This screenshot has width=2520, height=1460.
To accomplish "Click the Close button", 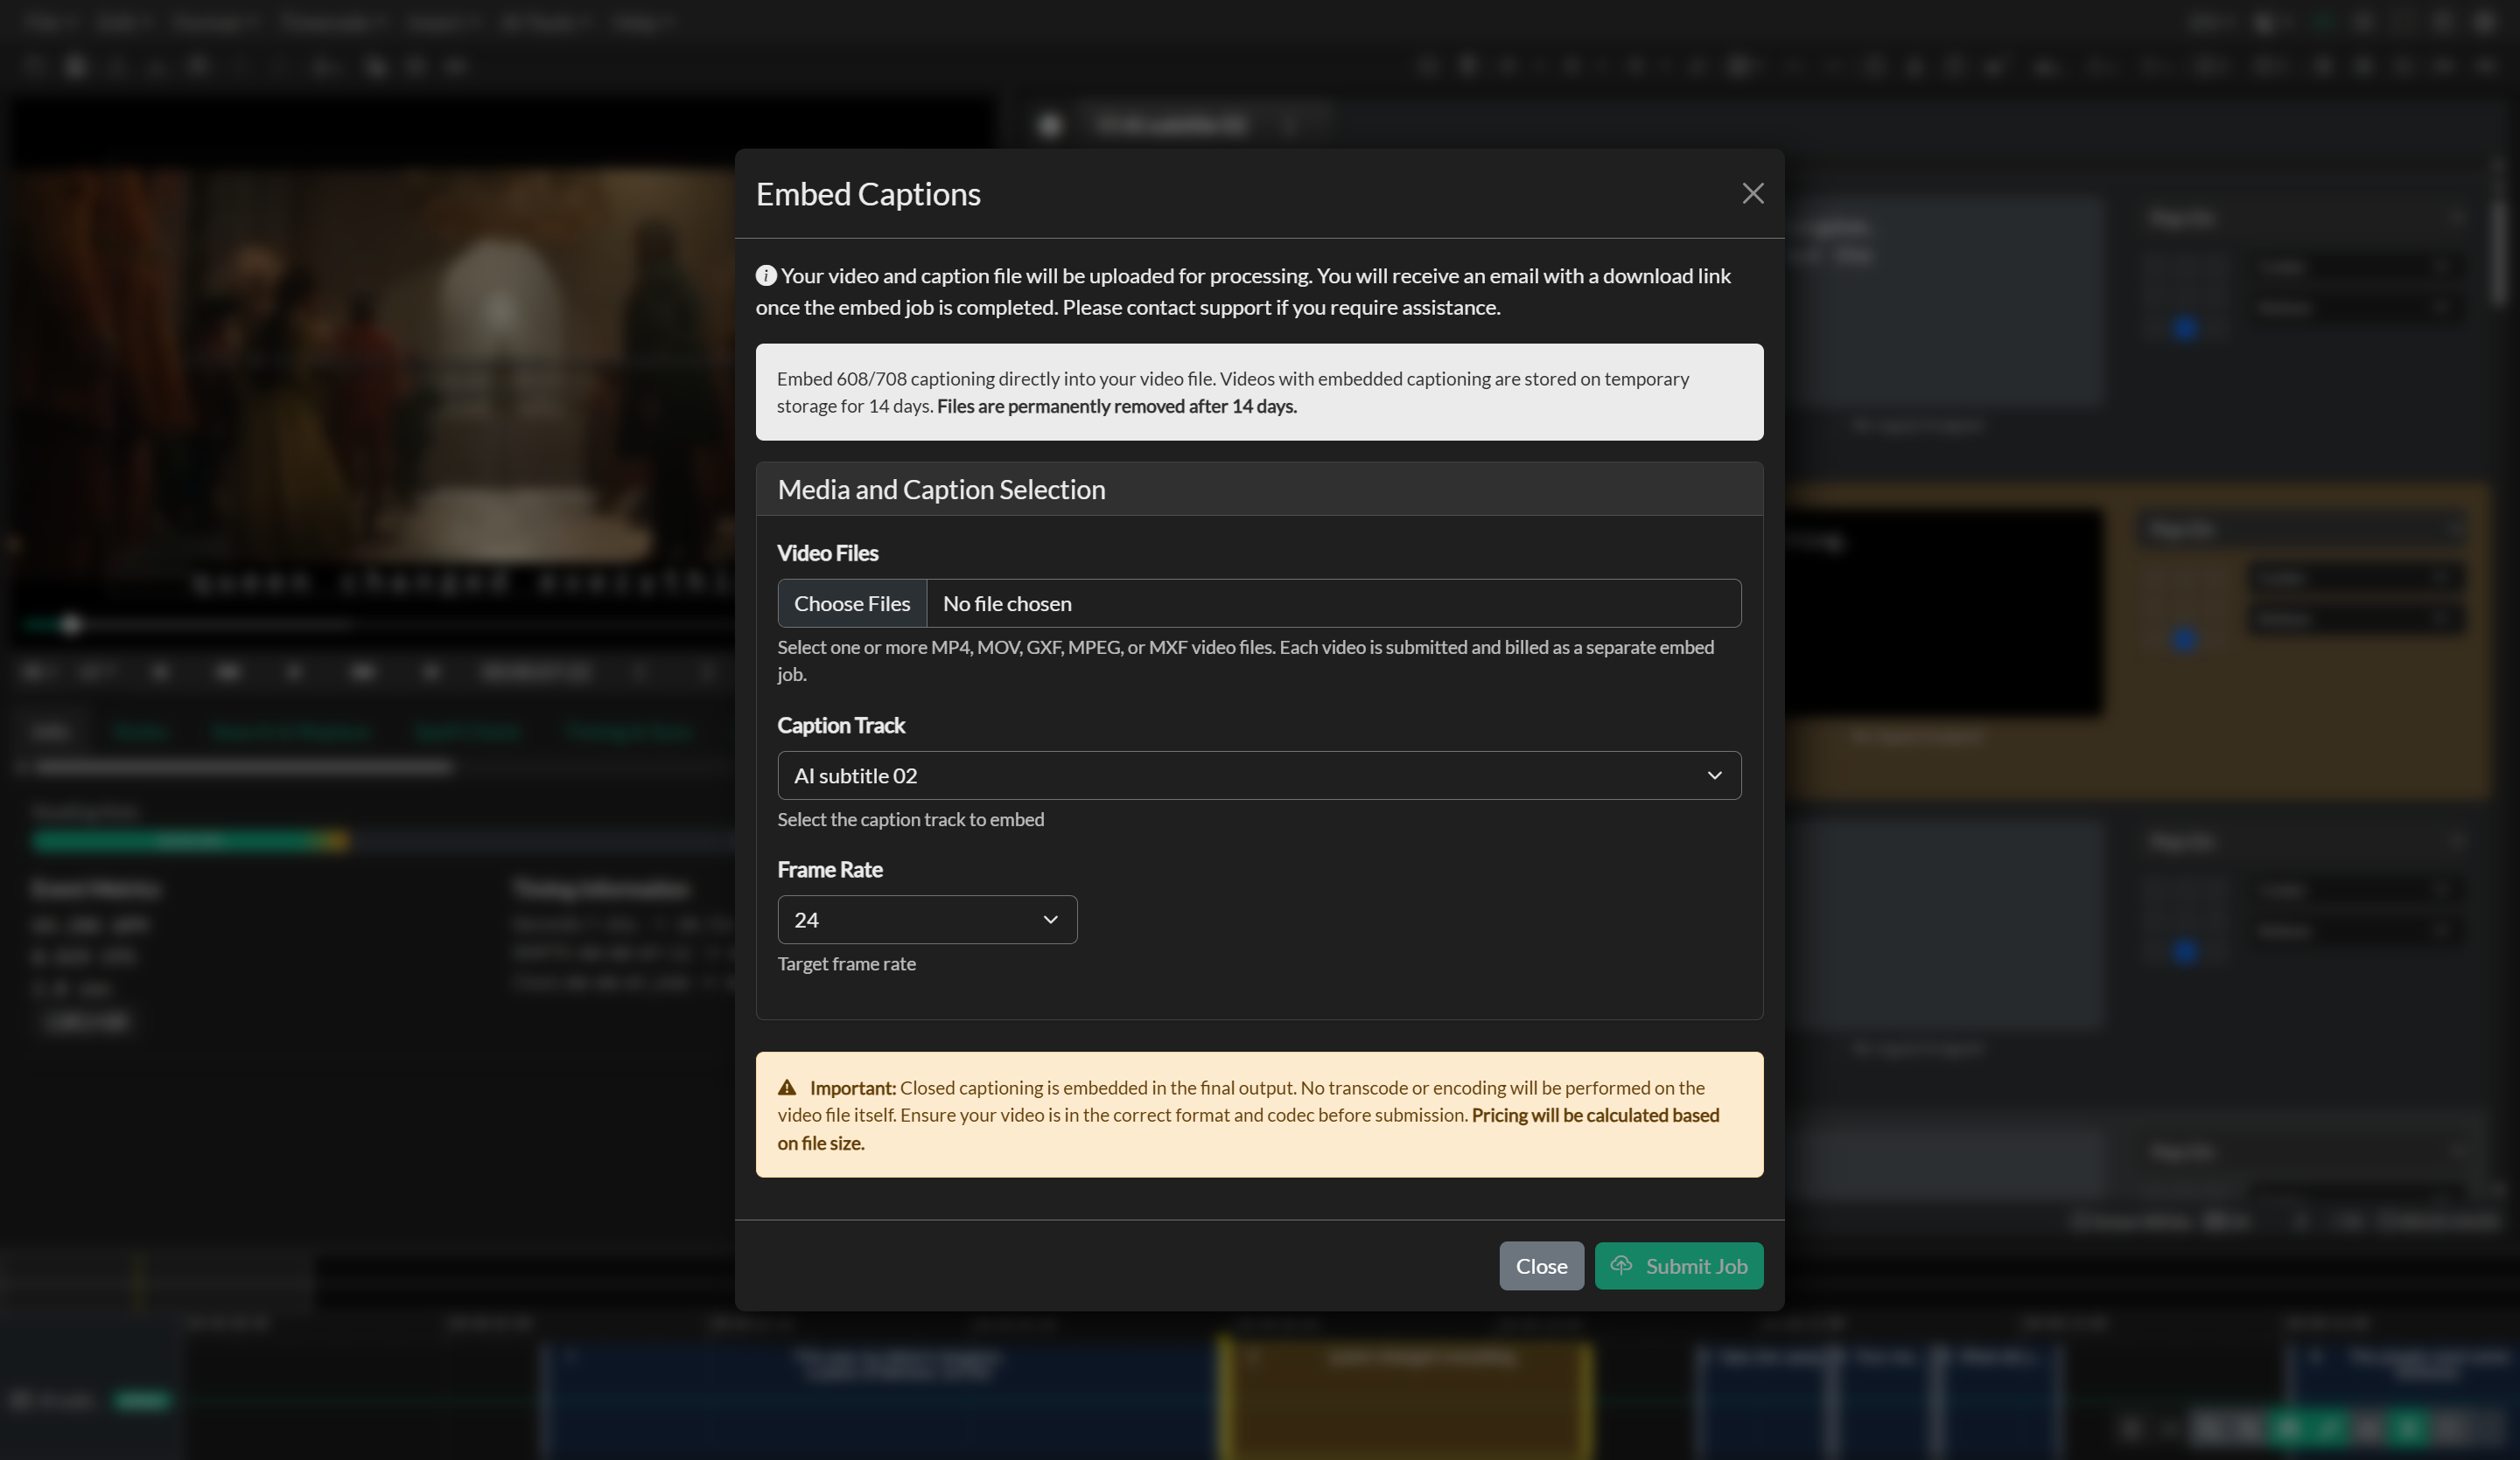I will 1541,1266.
